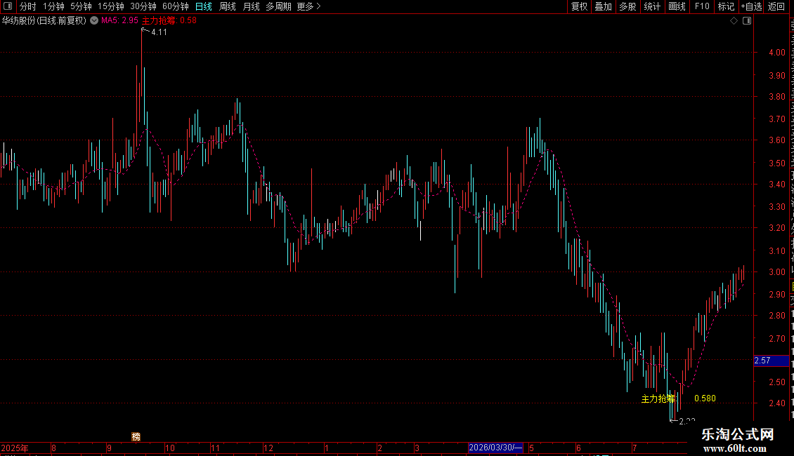Click the 榜 badge icon on the timeline
The image size is (794, 456).
(136, 437)
